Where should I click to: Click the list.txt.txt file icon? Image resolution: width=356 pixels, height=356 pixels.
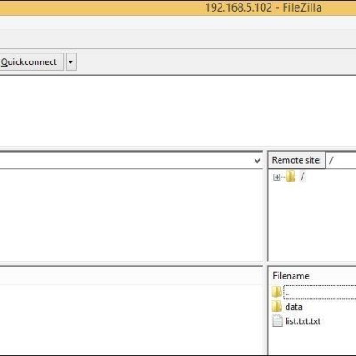click(278, 321)
